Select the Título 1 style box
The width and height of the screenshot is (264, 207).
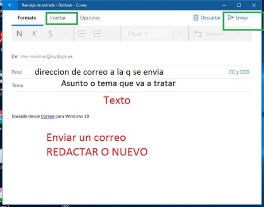pos(147,34)
